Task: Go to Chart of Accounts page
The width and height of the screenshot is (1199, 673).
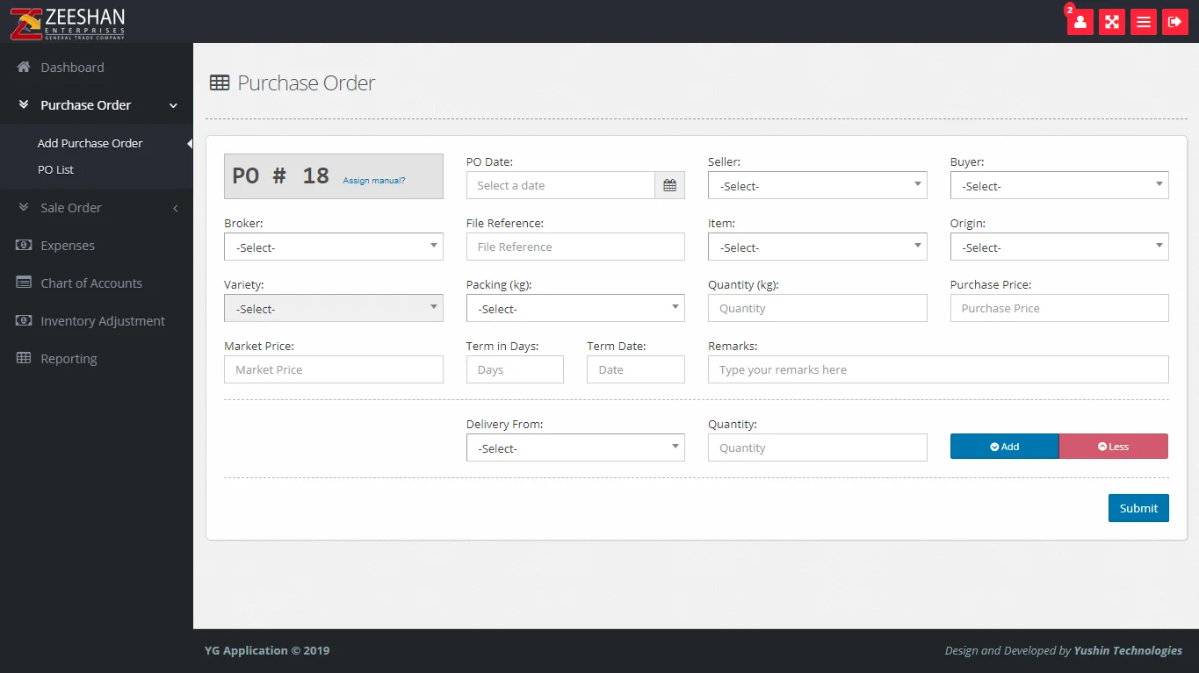Action: point(90,283)
